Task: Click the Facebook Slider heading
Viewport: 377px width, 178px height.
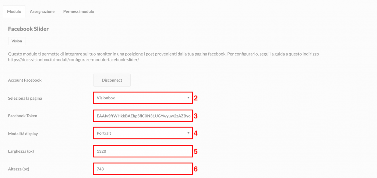Action: tap(28, 29)
